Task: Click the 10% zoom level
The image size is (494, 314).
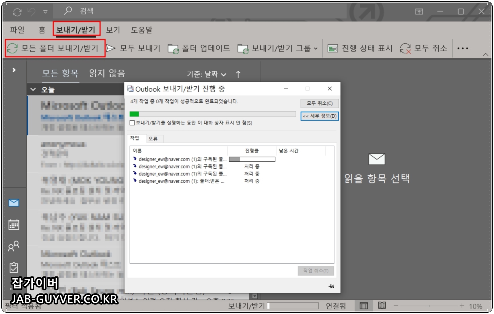Action: coord(475,306)
